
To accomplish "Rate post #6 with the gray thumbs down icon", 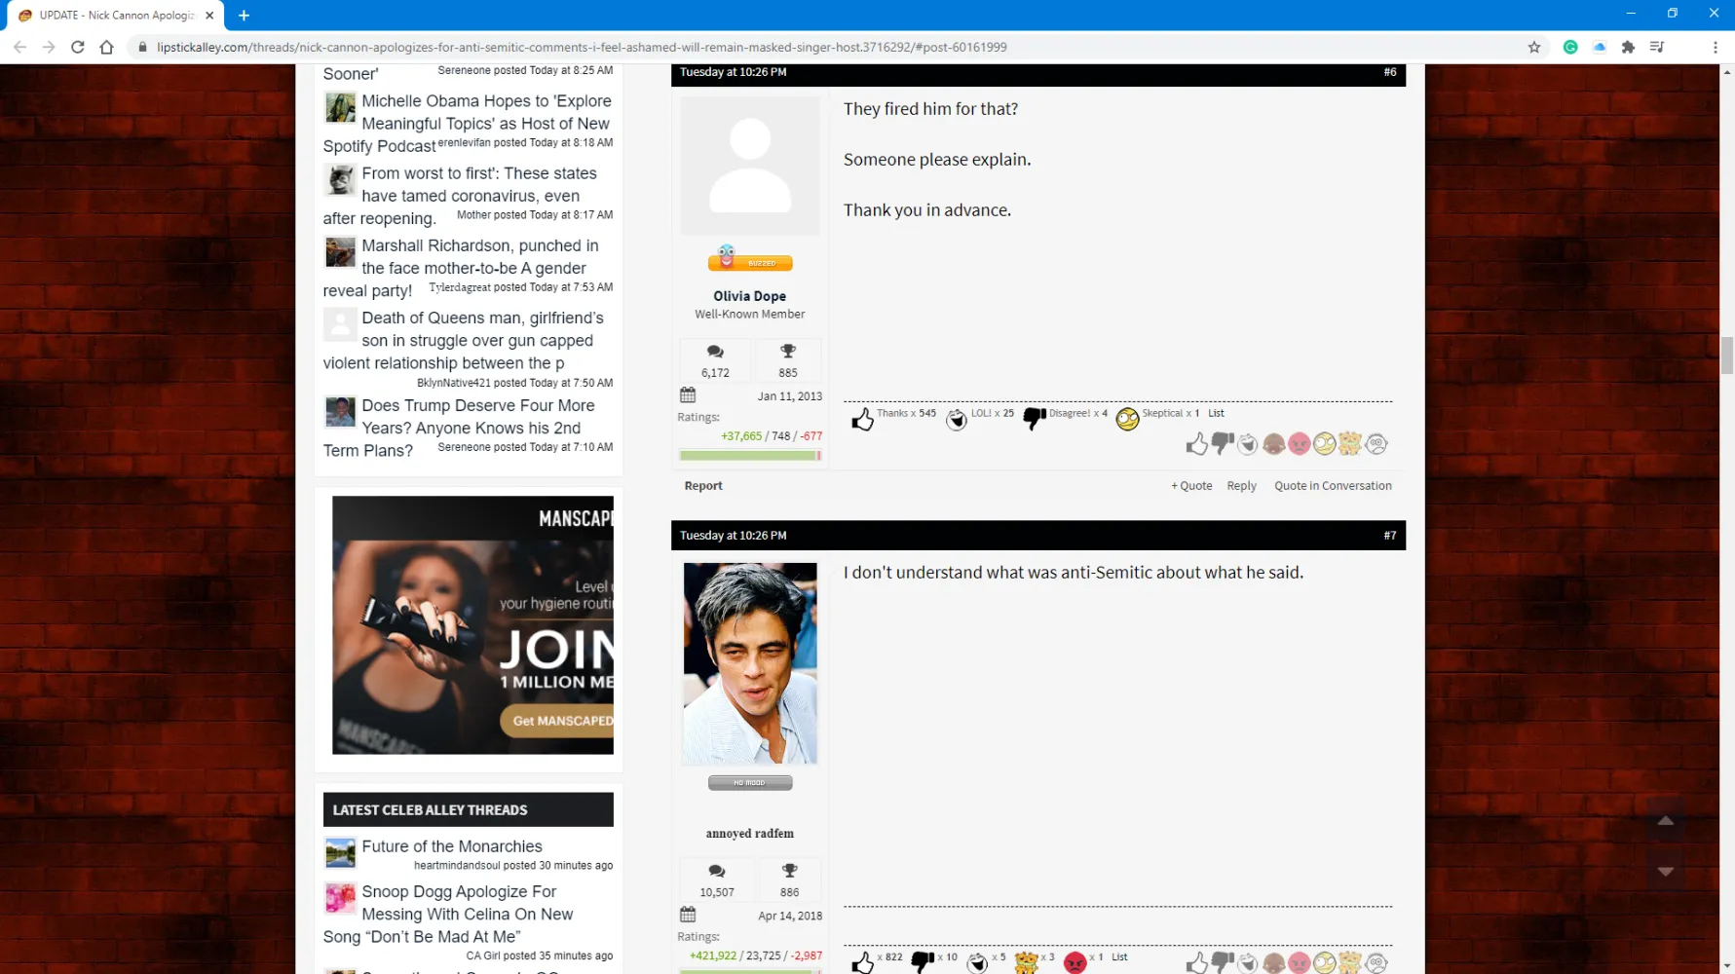I will 1223,444.
